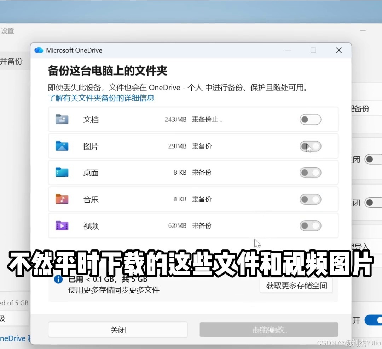This screenshot has width=382, height=349.
Task: Maximize the Microsoft OneDrive dialog
Action: pos(313,50)
